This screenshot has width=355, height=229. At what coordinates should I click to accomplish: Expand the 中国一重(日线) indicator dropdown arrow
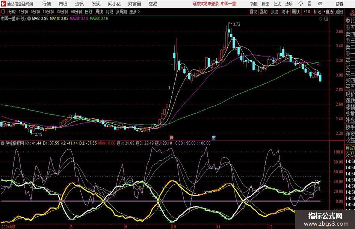pos(29,18)
